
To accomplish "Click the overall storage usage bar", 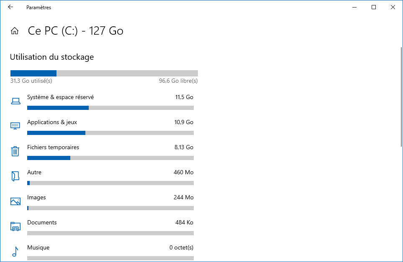I will coord(104,74).
